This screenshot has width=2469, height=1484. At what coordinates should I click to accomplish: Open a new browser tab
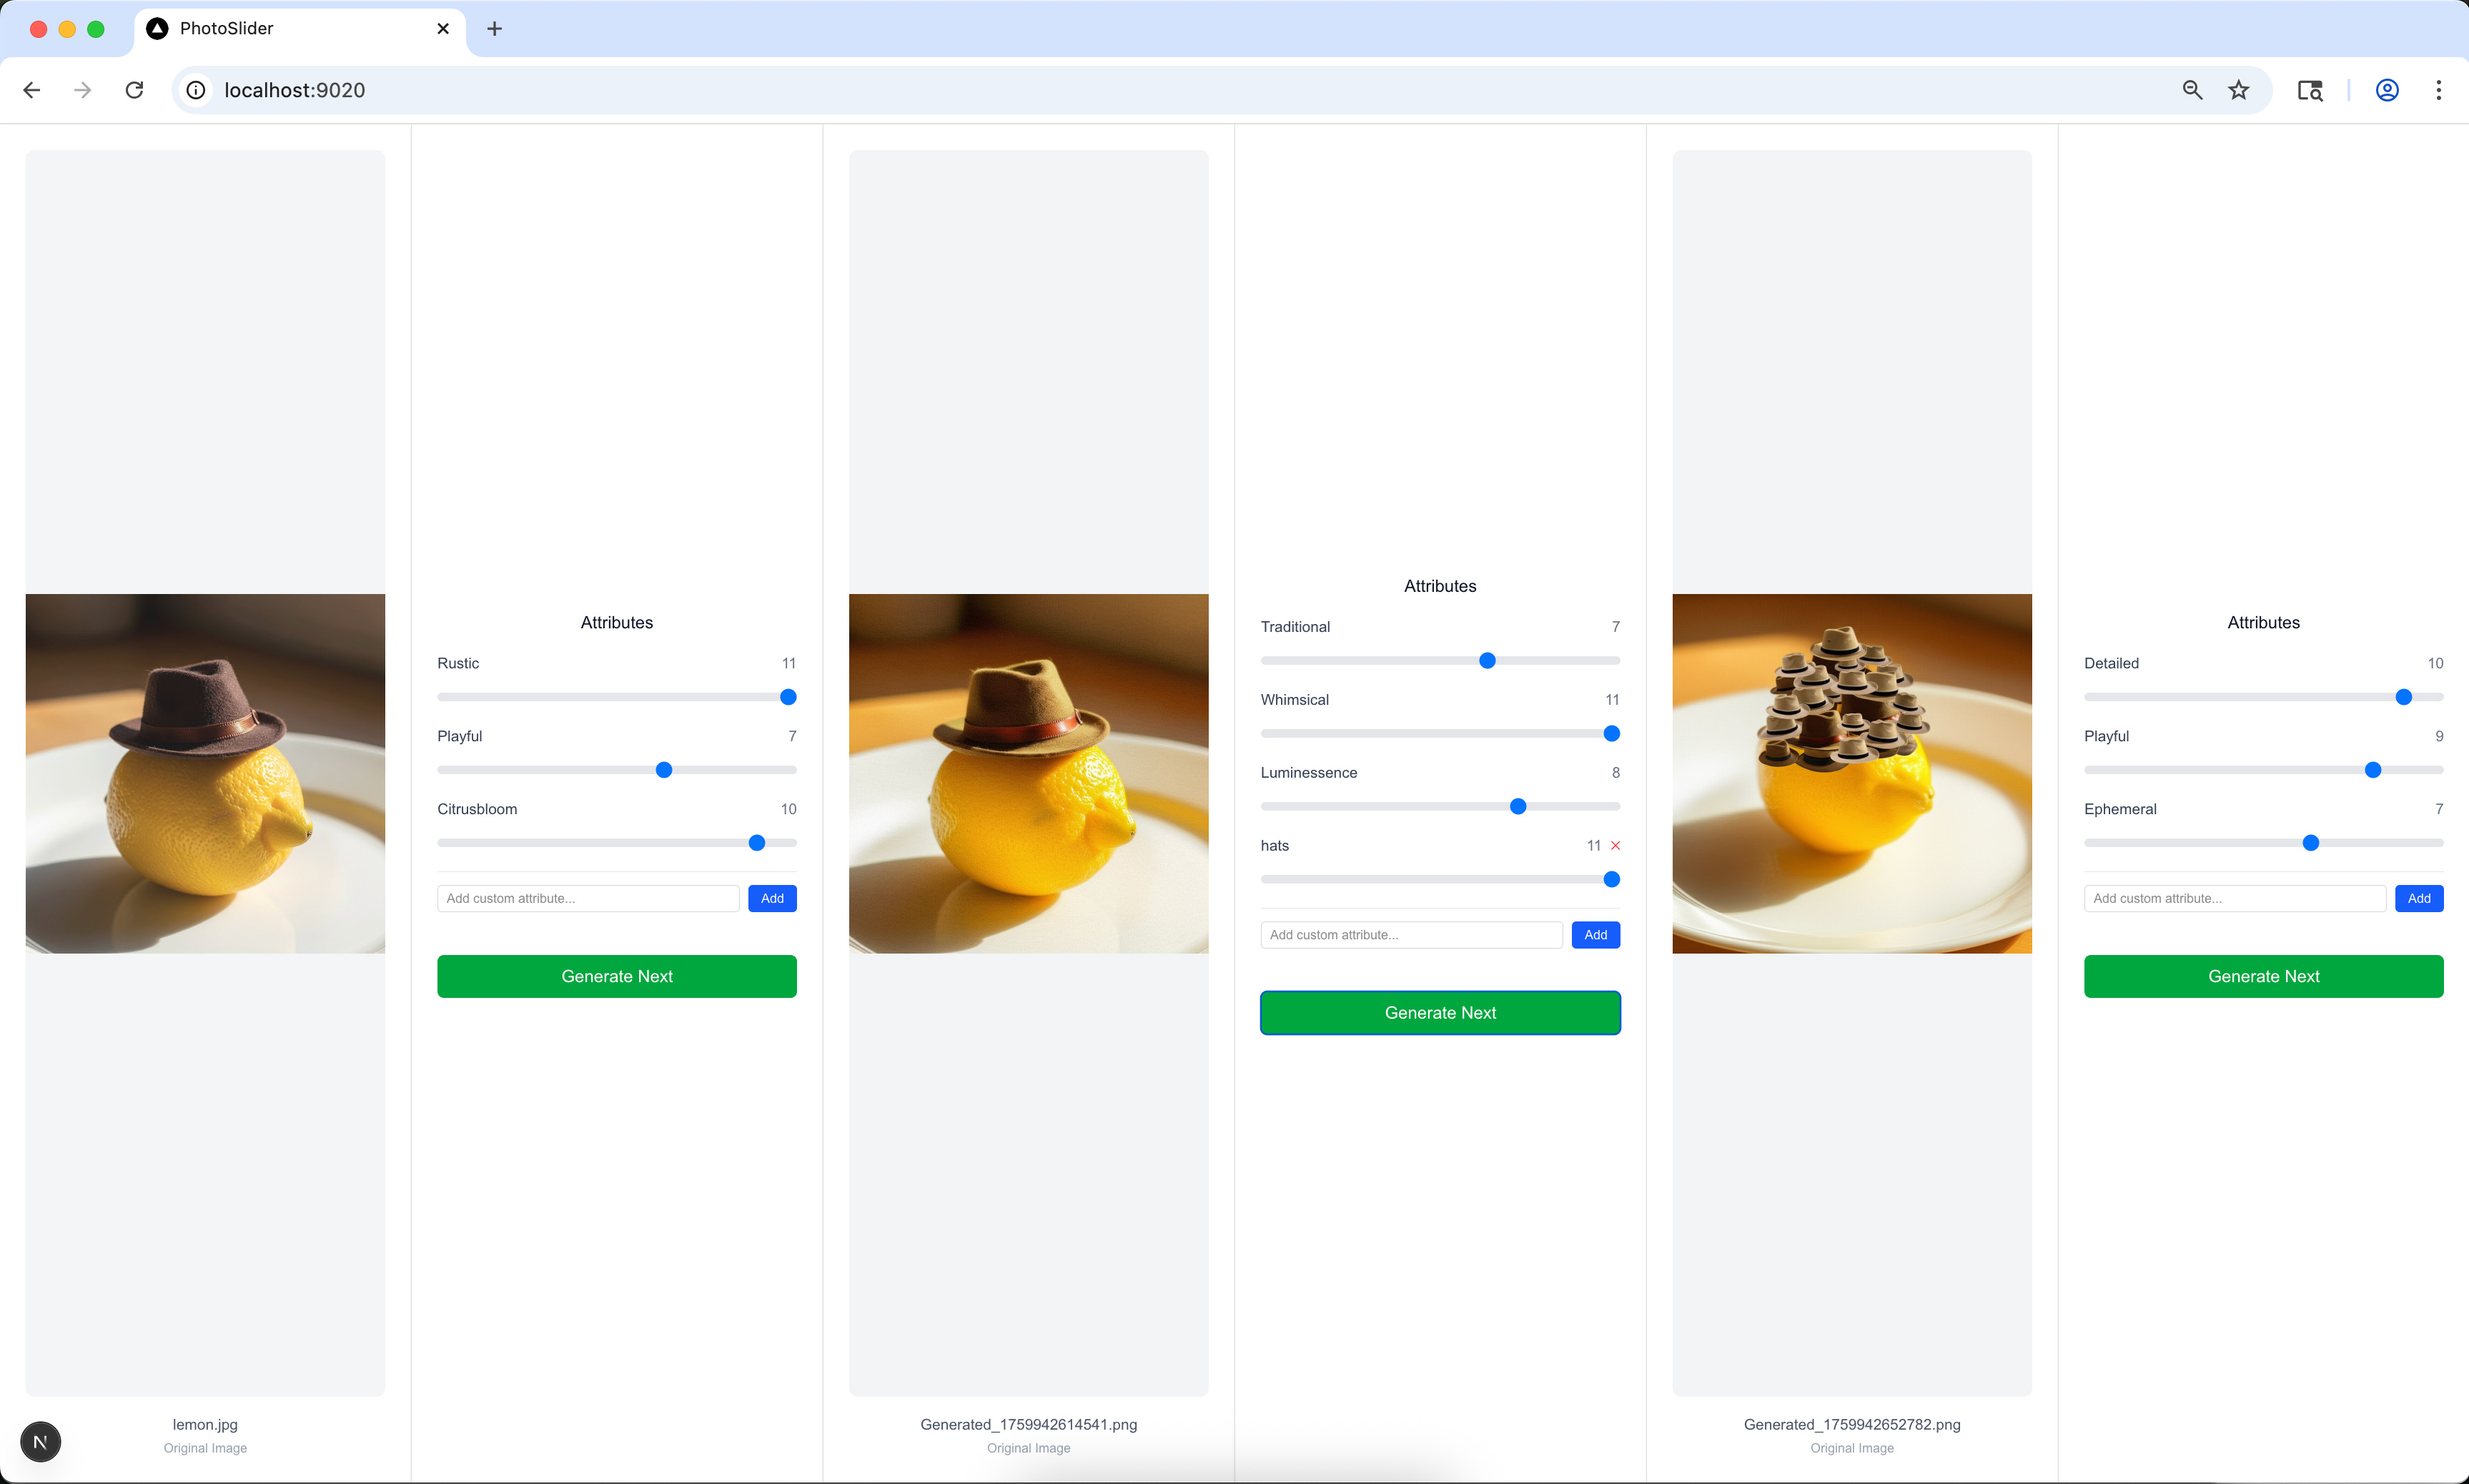[x=494, y=29]
